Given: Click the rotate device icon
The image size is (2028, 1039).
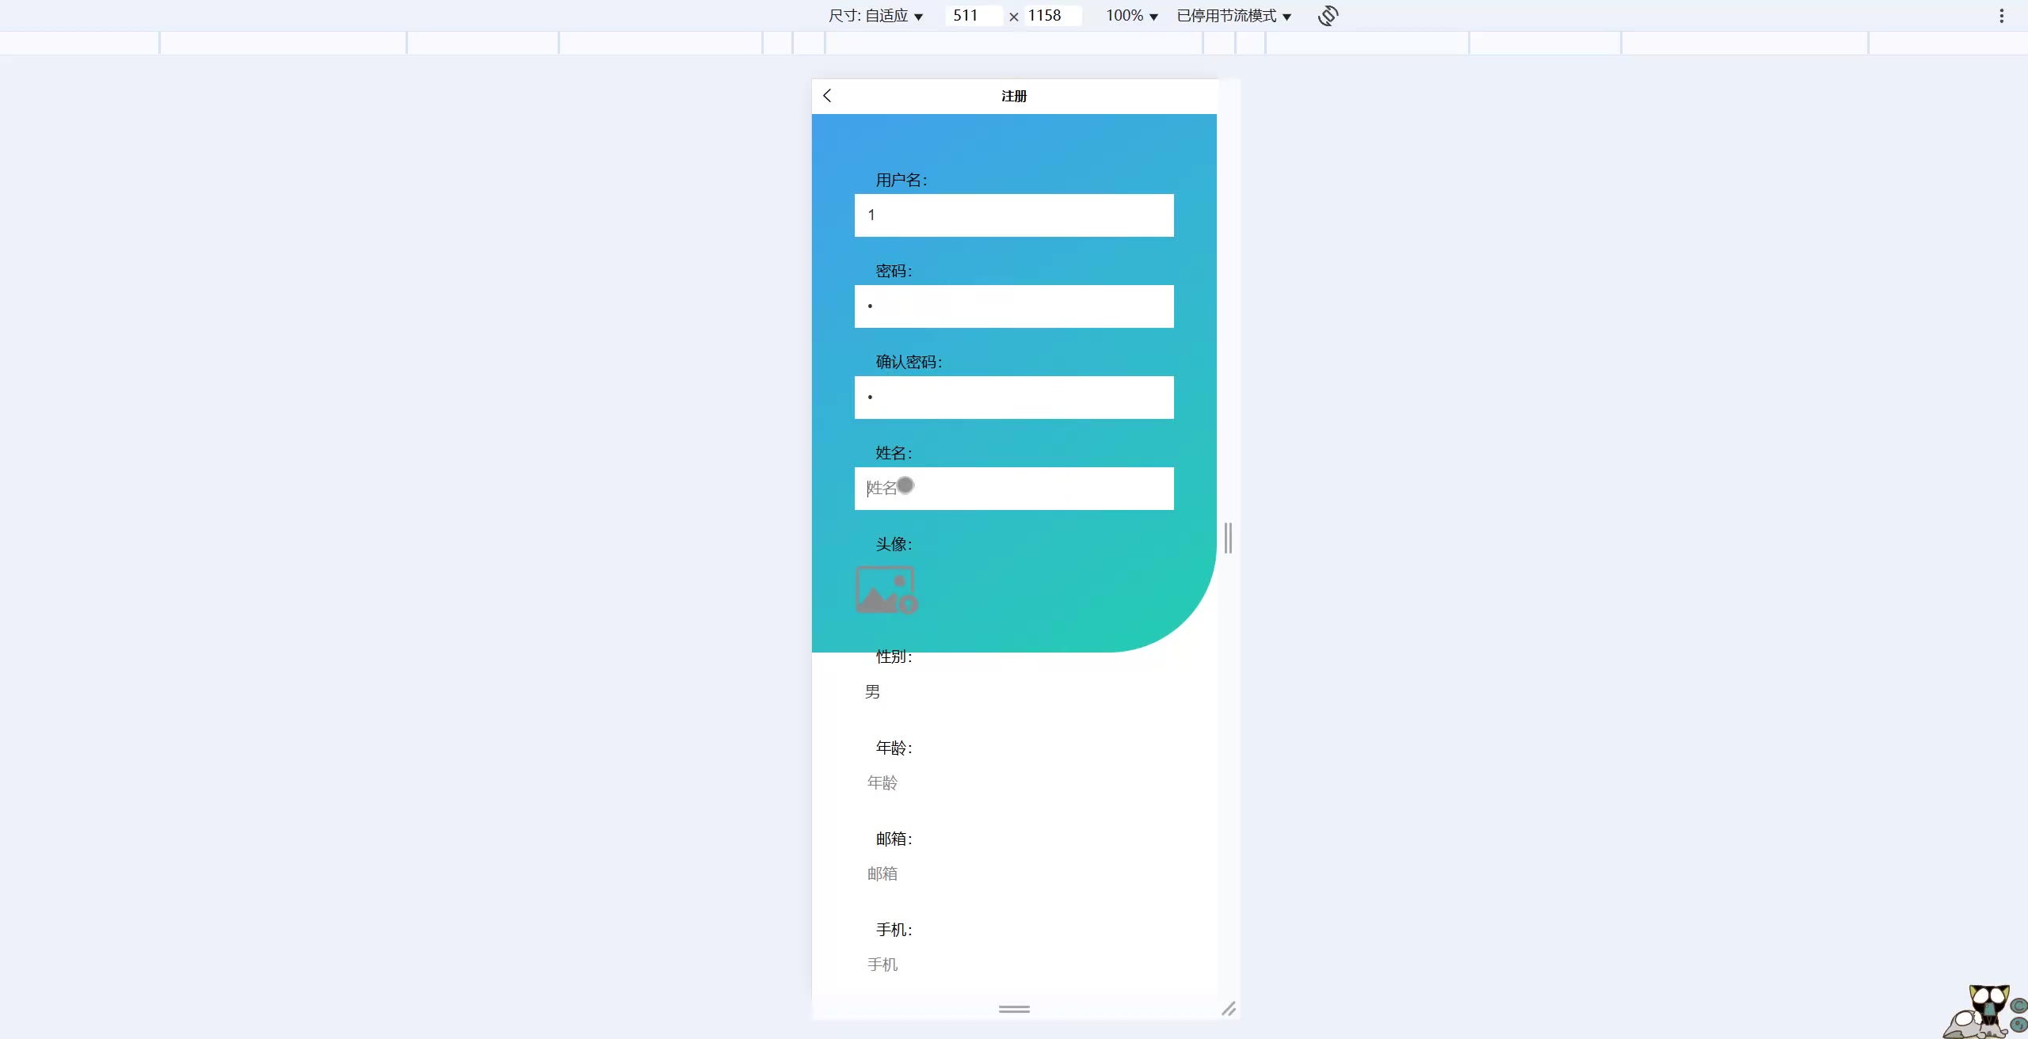Looking at the screenshot, I should point(1328,16).
